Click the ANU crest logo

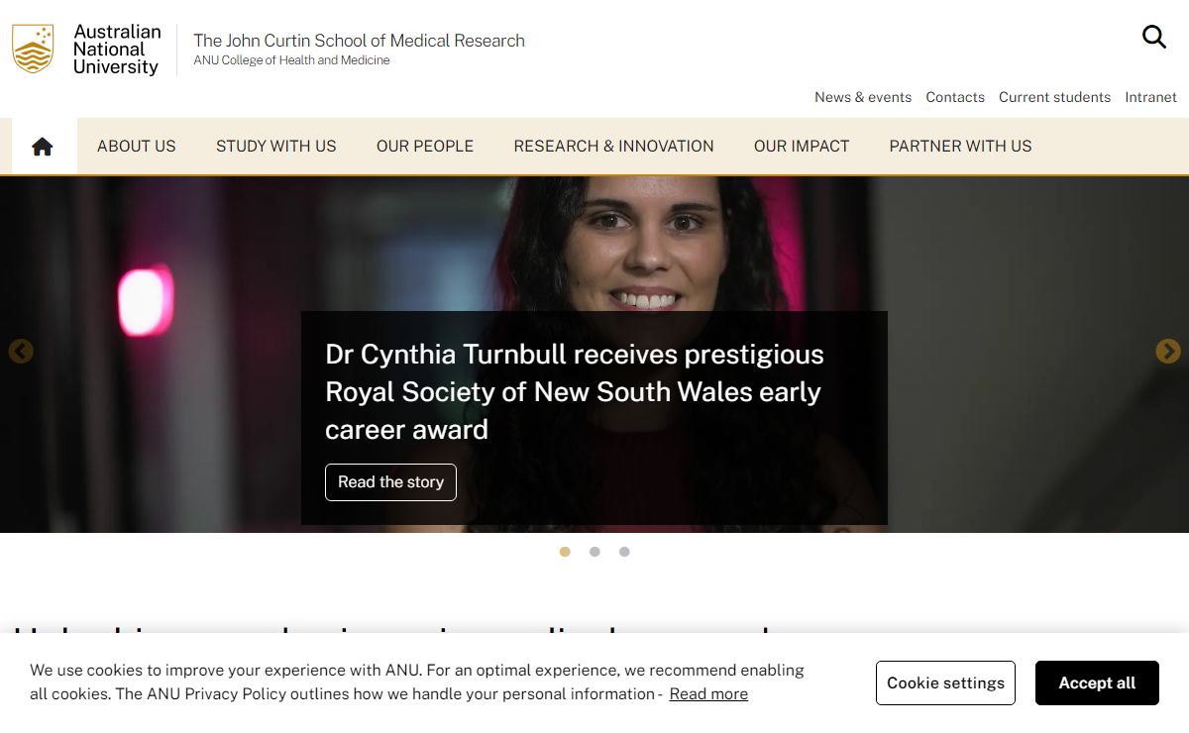[33, 50]
